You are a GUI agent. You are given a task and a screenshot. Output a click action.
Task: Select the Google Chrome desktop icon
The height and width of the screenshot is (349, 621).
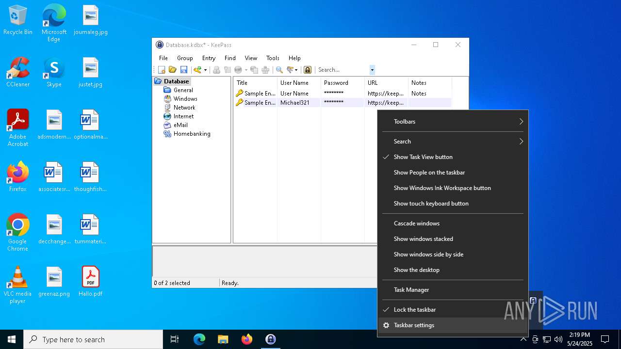coord(18,233)
